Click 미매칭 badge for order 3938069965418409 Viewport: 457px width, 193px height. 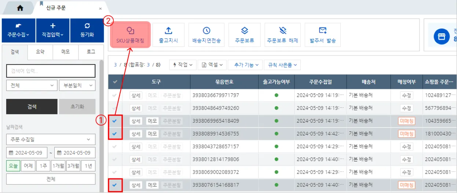coord(407,121)
